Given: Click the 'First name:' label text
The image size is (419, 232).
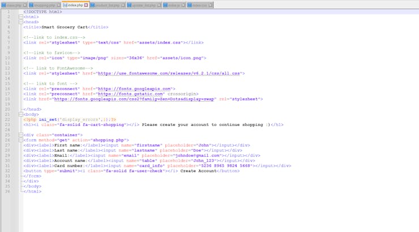Looking at the screenshot, I should (x=69, y=145).
